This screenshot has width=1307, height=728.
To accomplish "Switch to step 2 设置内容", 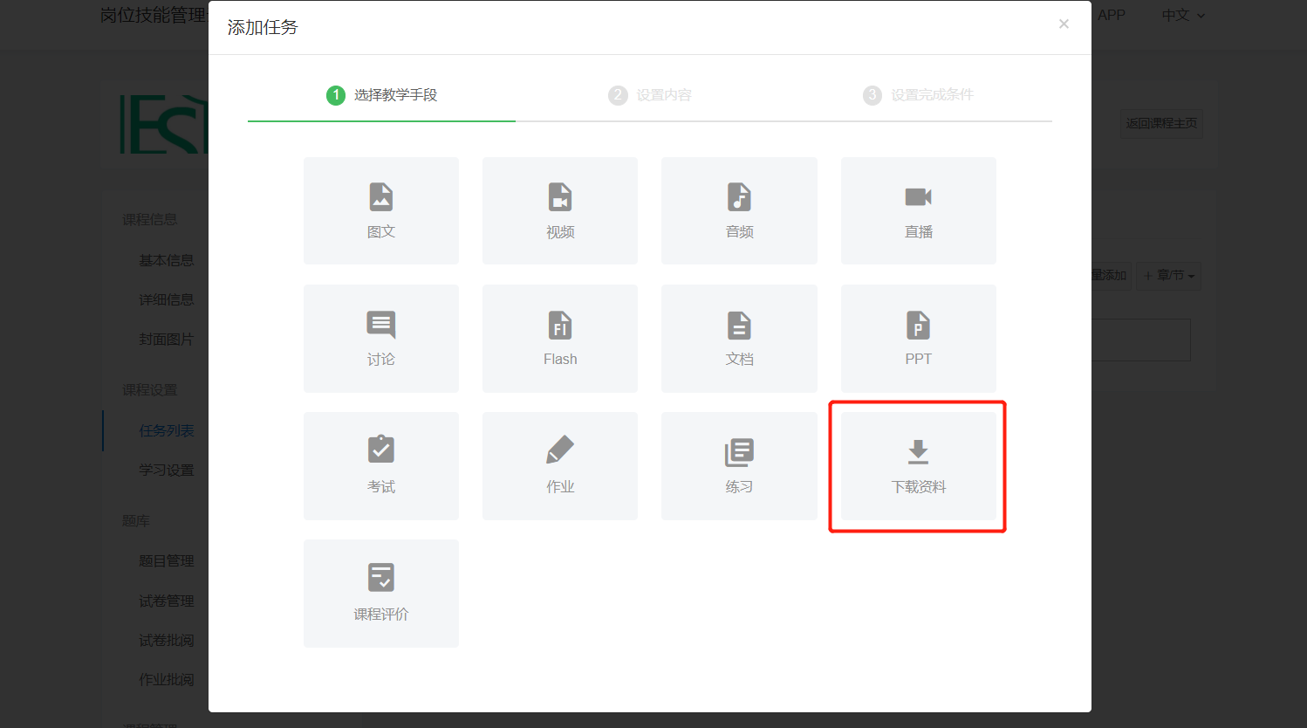I will 650,95.
